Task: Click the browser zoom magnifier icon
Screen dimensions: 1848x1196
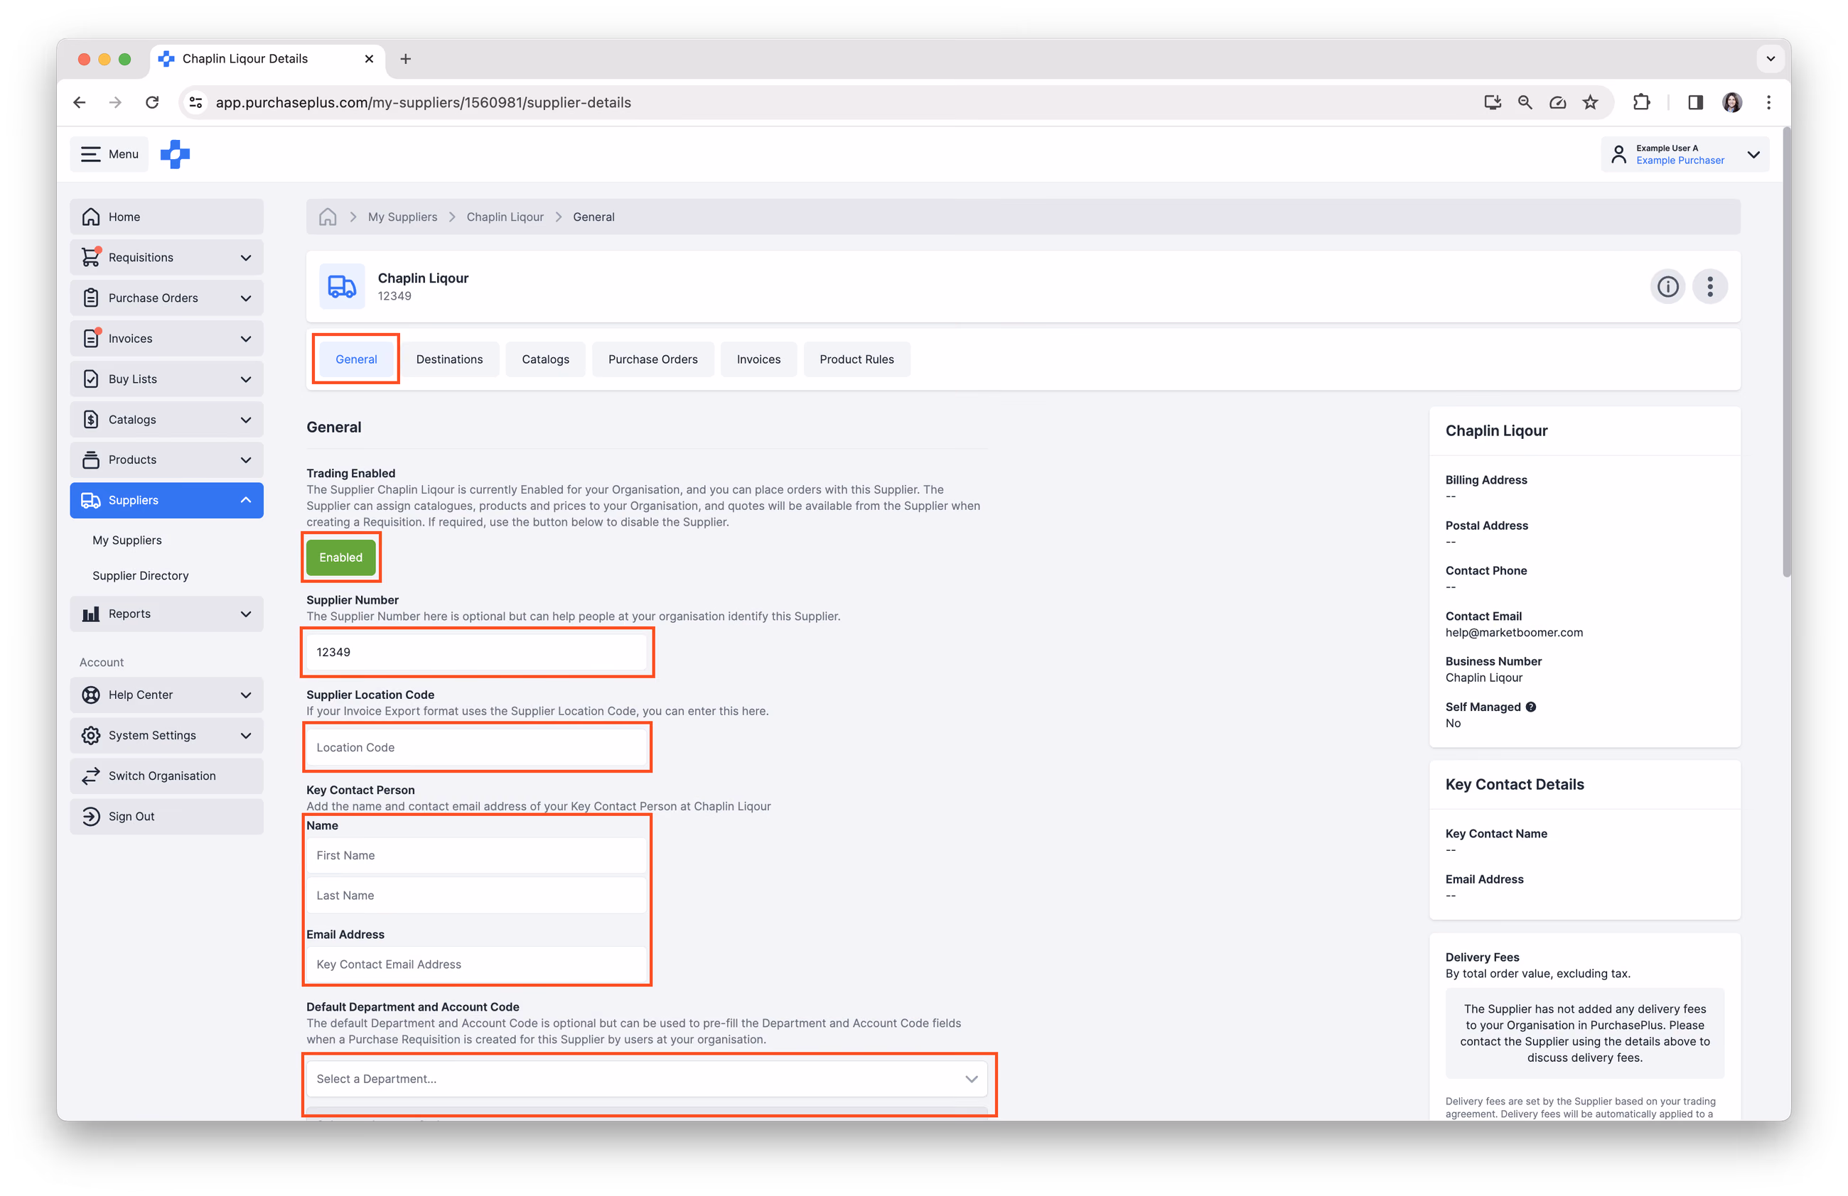Action: pos(1525,102)
